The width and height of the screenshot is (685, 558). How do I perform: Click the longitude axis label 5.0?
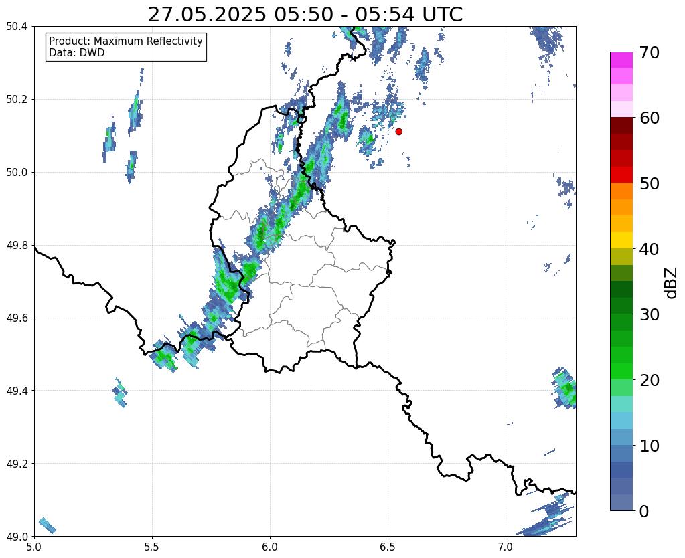[x=34, y=547]
